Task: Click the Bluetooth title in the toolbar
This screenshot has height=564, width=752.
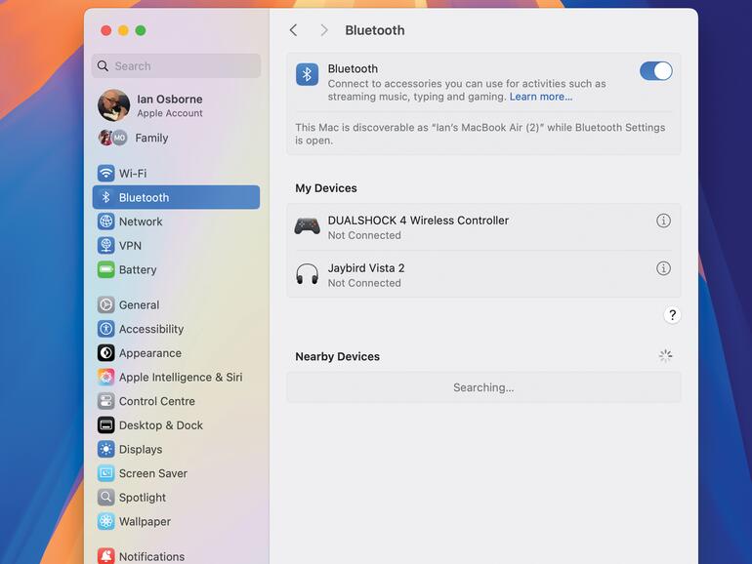Action: 375,30
